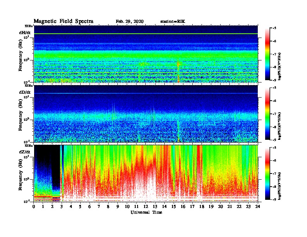Click the "11" hour tick label
Screen dimensions: 307x237
(136, 206)
